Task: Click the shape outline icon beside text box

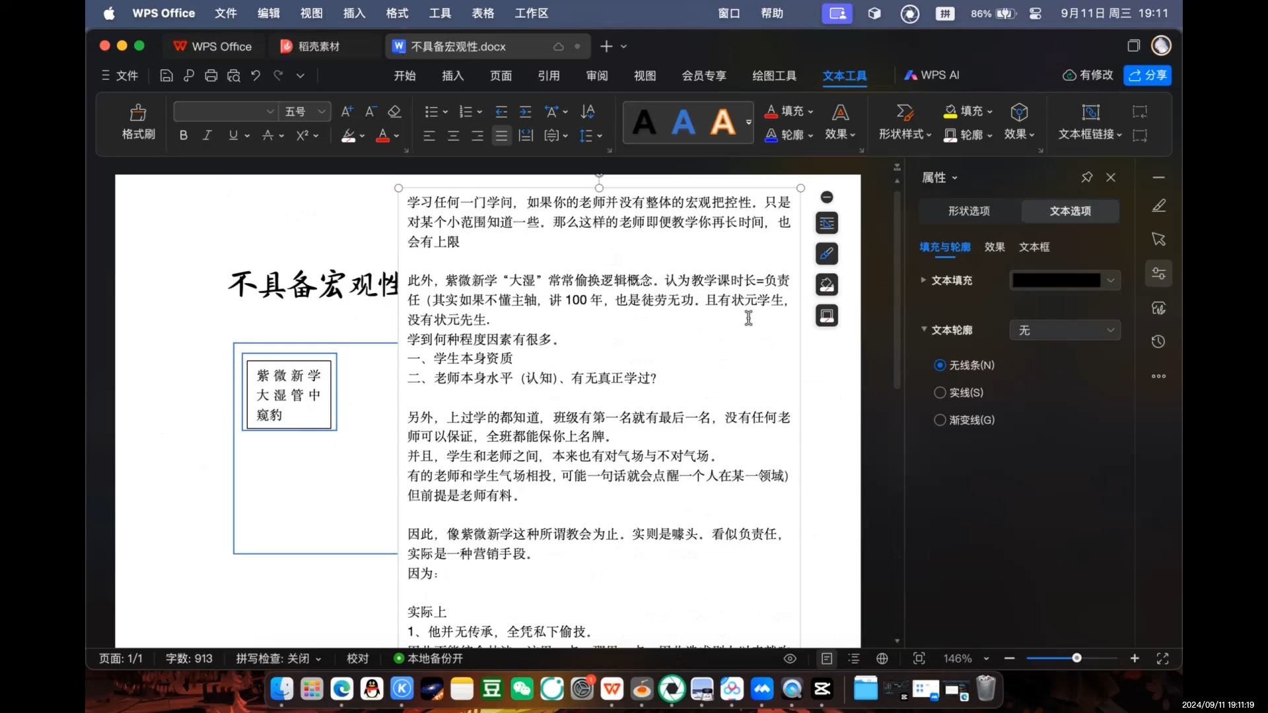Action: (x=827, y=316)
